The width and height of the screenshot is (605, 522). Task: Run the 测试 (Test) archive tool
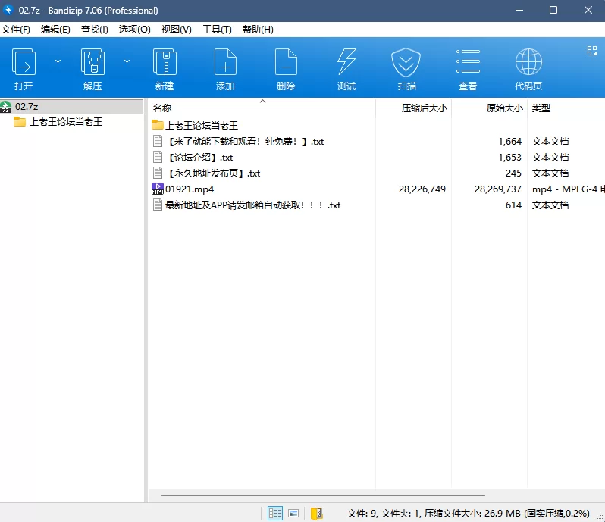click(x=346, y=67)
